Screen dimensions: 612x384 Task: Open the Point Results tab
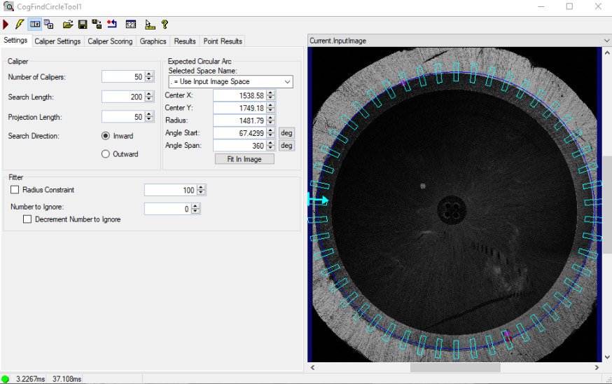(222, 41)
